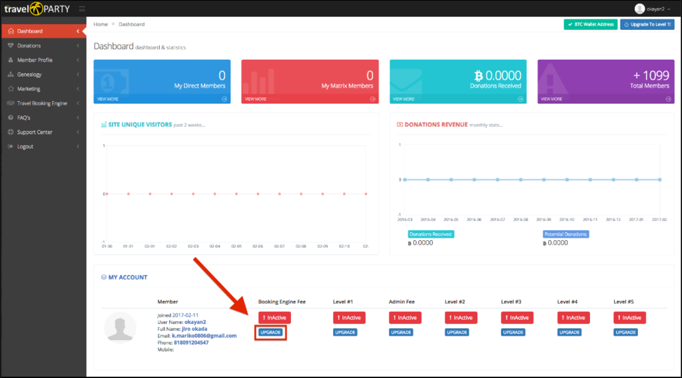Click the Donations Revenue money icon

[400, 124]
